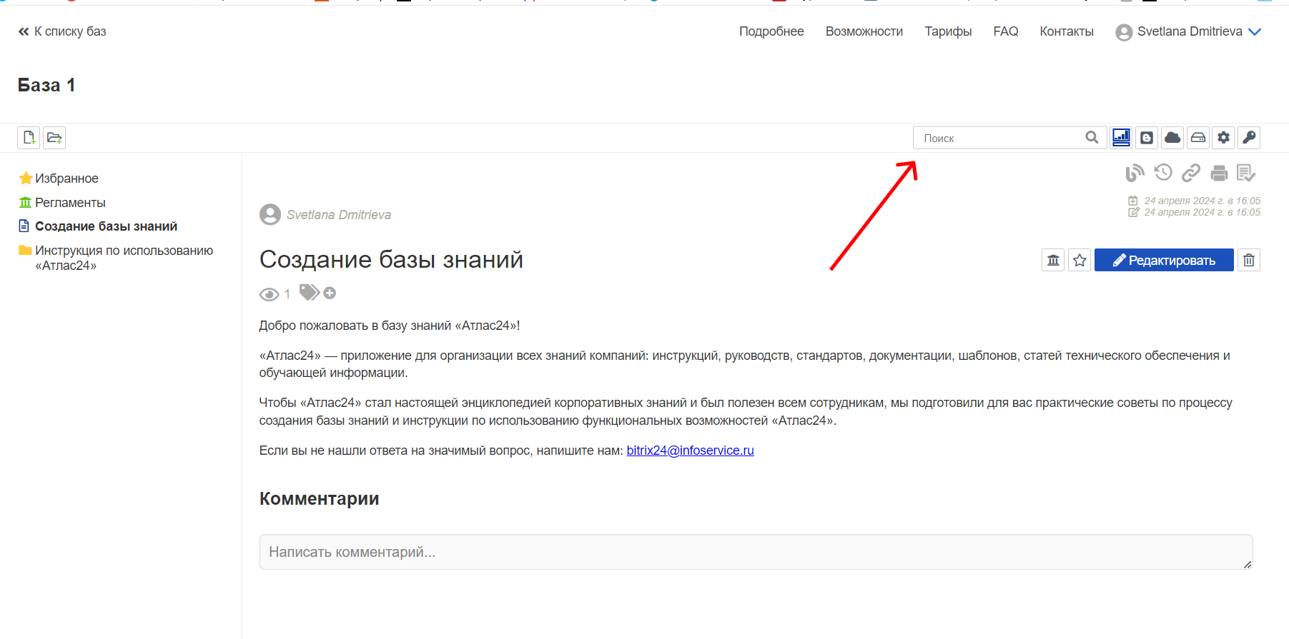Print the article with the printer icon
The width and height of the screenshot is (1289, 639).
pyautogui.click(x=1219, y=173)
